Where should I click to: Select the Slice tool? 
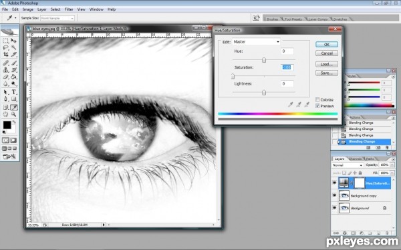click(x=14, y=55)
